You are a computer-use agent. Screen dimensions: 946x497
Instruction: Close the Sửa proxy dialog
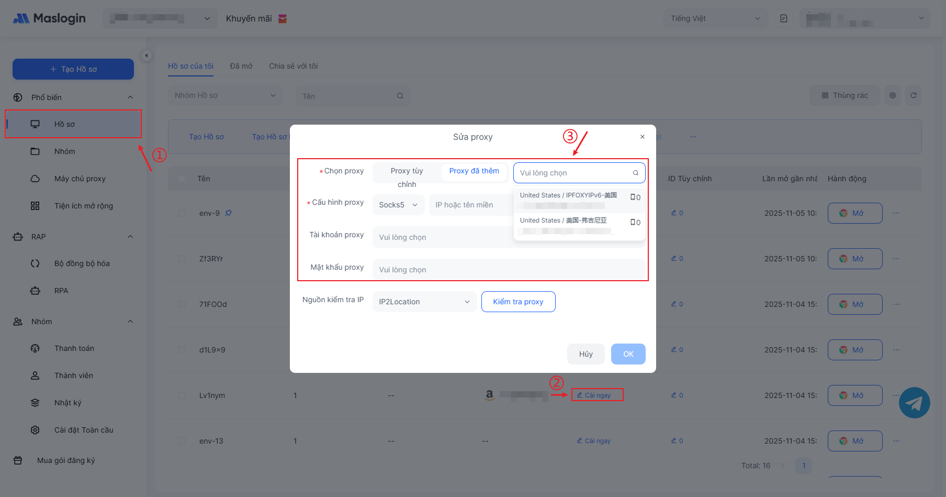(x=643, y=137)
